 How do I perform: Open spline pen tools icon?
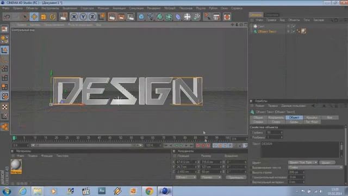click(x=151, y=17)
